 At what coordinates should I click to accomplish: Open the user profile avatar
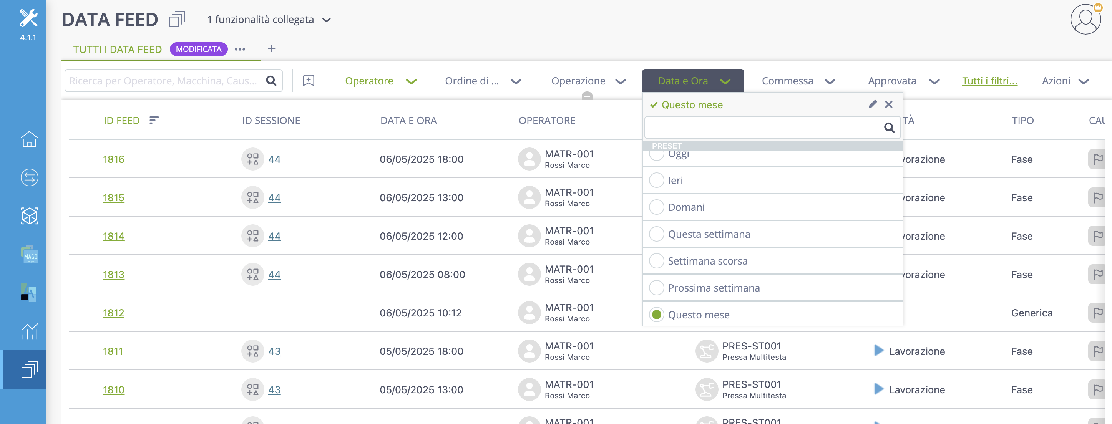(1085, 20)
